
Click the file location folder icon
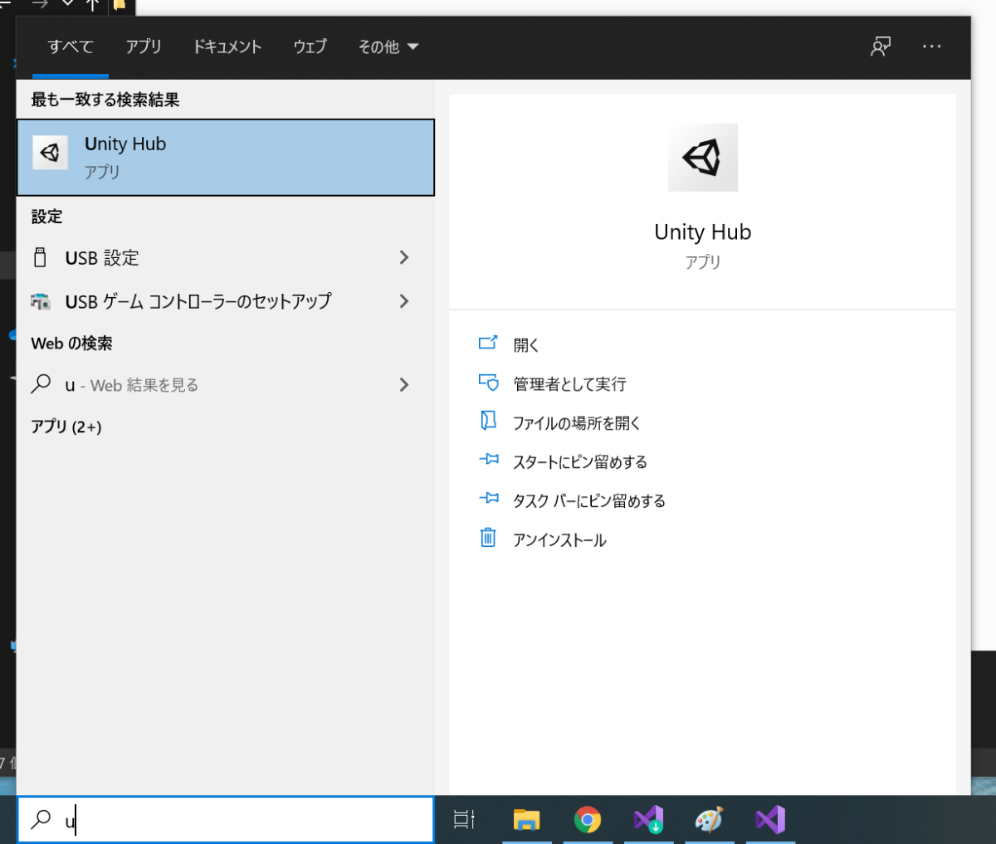pyautogui.click(x=488, y=420)
